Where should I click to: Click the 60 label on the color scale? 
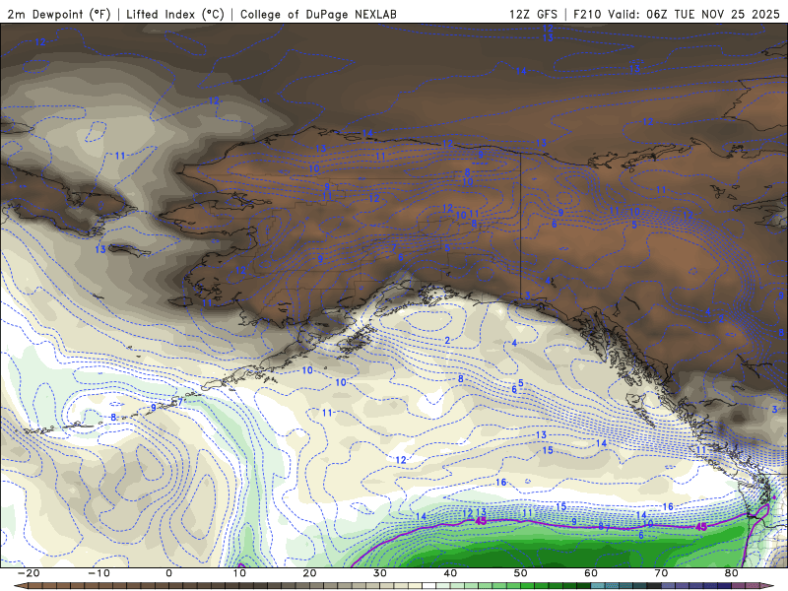click(591, 573)
